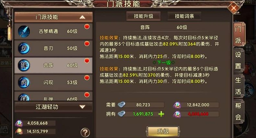The height and width of the screenshot is (138, 256).
Task: Click the red dot on 闪现 row
Action: 87,78
